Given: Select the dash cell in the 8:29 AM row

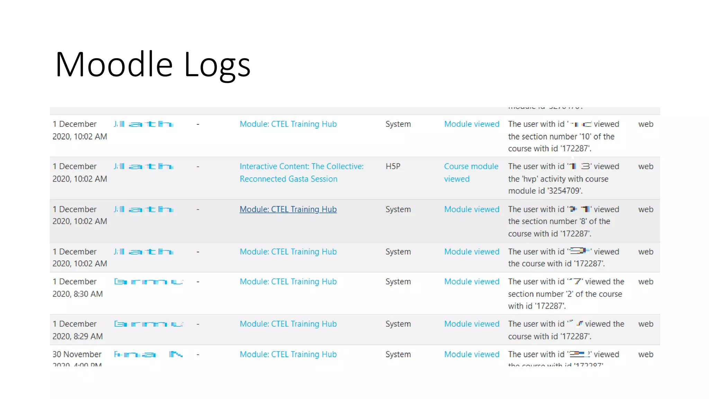Looking at the screenshot, I should click(198, 324).
